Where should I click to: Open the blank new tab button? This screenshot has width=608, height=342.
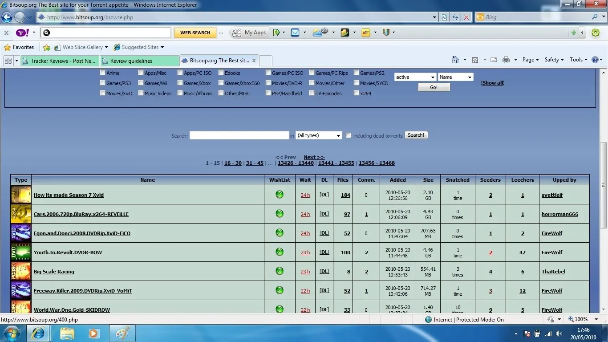click(x=265, y=61)
